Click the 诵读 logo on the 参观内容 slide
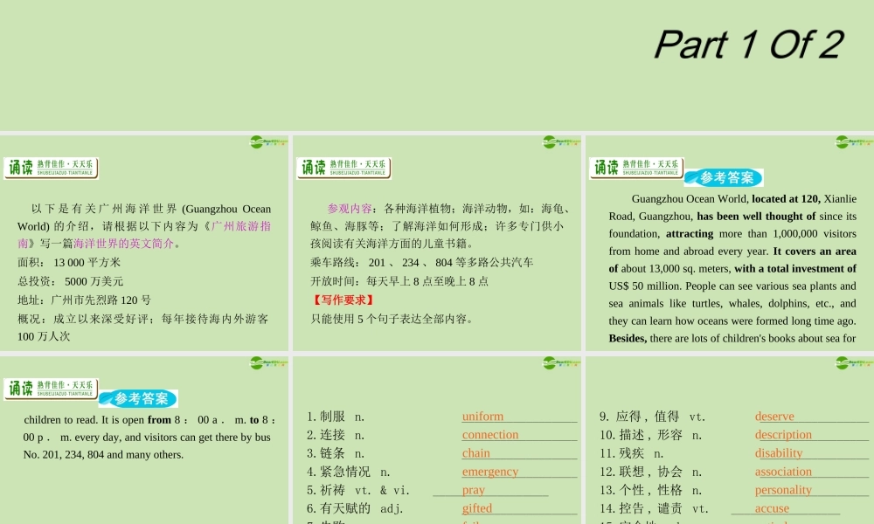874x524 pixels. click(343, 168)
